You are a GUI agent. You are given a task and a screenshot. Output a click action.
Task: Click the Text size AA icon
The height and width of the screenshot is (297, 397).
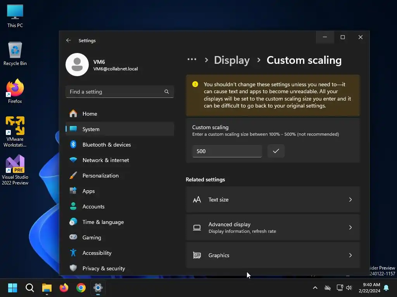click(197, 200)
